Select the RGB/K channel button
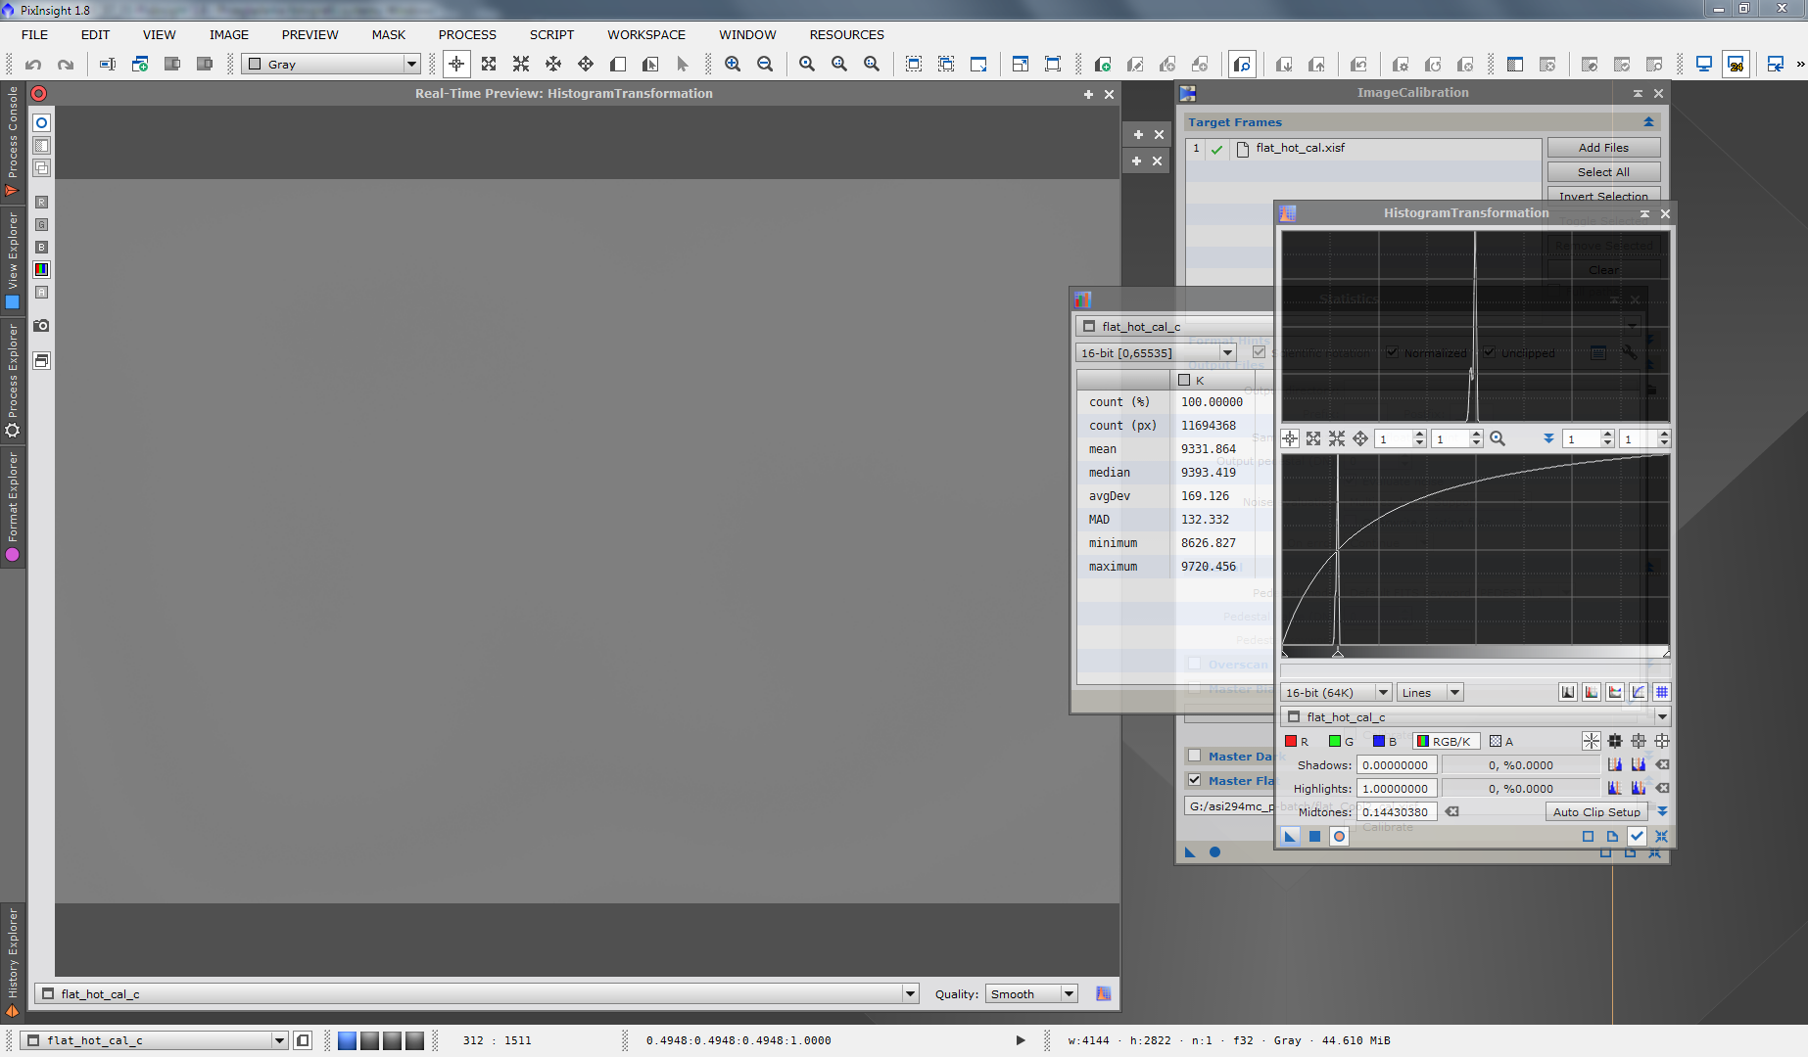 coord(1445,742)
